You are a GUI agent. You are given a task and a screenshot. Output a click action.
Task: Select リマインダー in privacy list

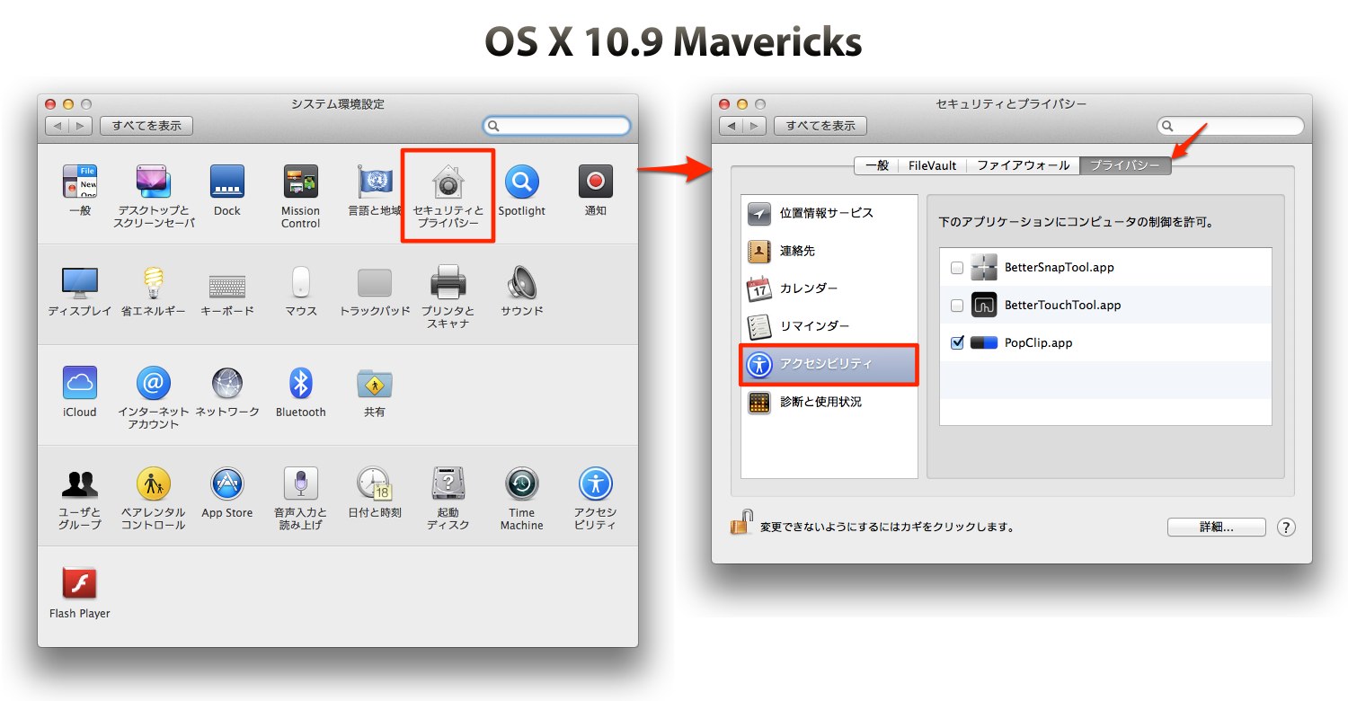[829, 327]
